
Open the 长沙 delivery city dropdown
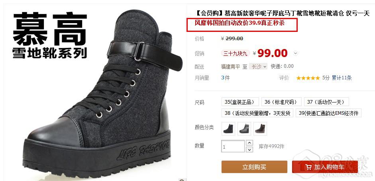(258, 67)
